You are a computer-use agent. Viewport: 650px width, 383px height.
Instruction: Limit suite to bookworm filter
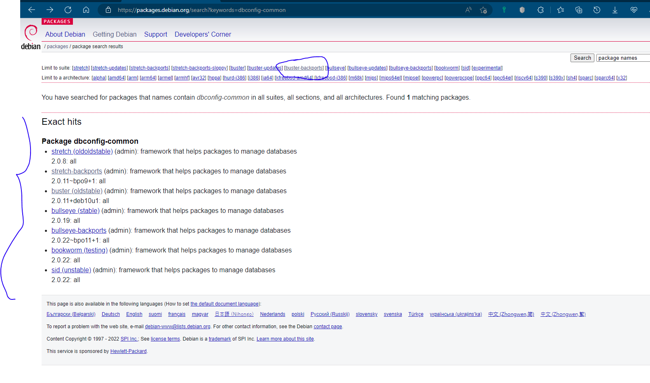click(x=447, y=68)
